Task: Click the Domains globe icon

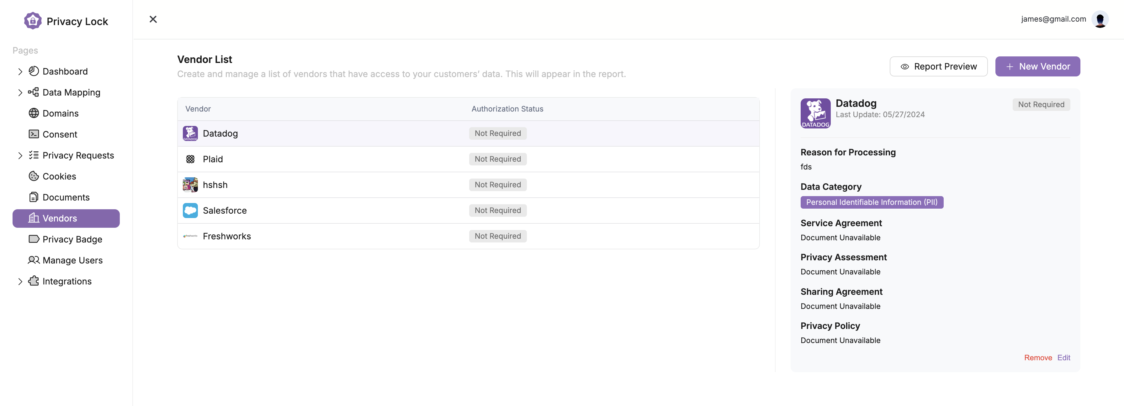Action: click(x=34, y=113)
